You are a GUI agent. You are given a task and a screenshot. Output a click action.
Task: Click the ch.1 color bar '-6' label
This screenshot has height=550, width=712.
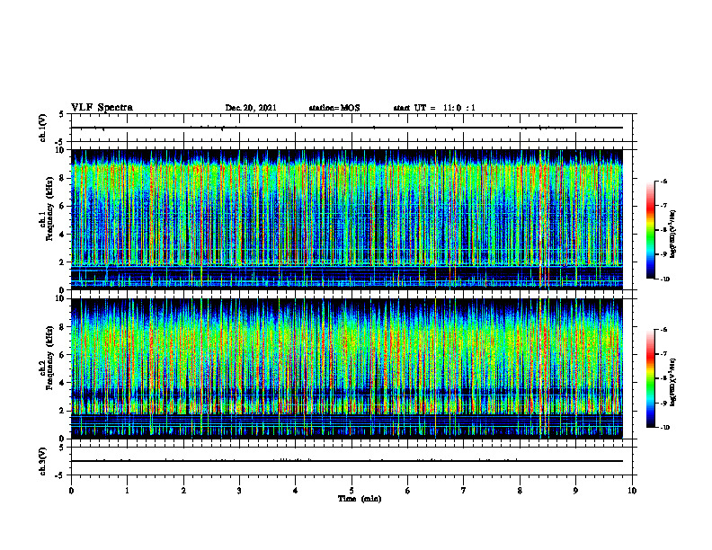663,182
